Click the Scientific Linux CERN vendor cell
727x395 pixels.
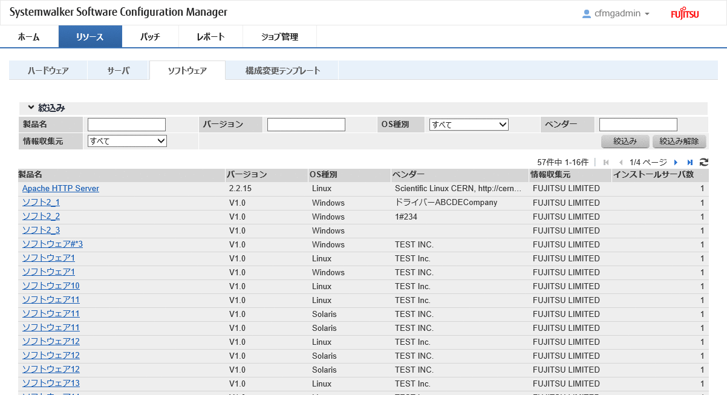pos(458,189)
